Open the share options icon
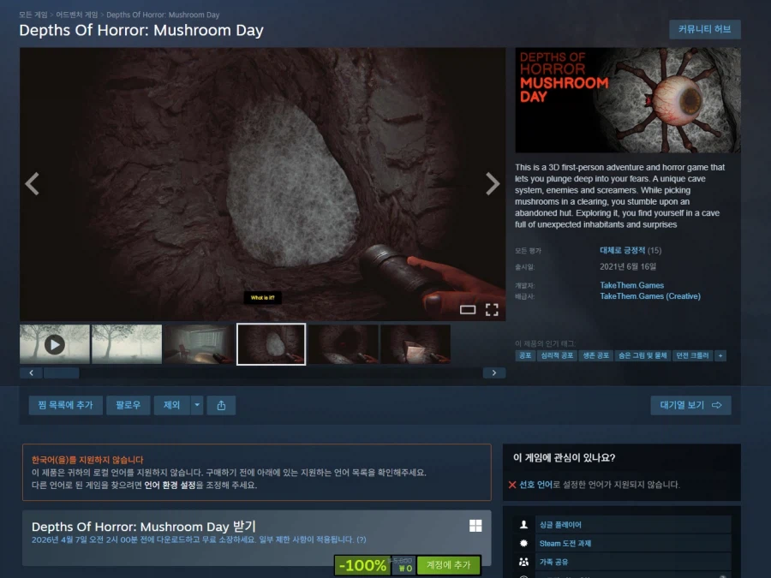This screenshot has height=578, width=771. 221,404
